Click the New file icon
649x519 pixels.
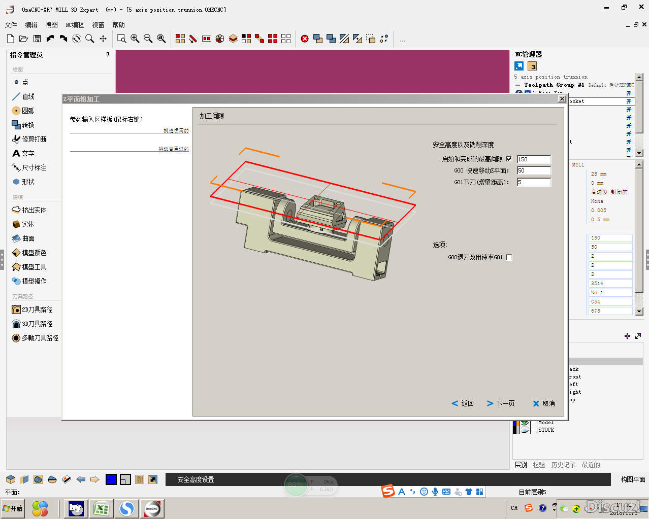(11, 39)
